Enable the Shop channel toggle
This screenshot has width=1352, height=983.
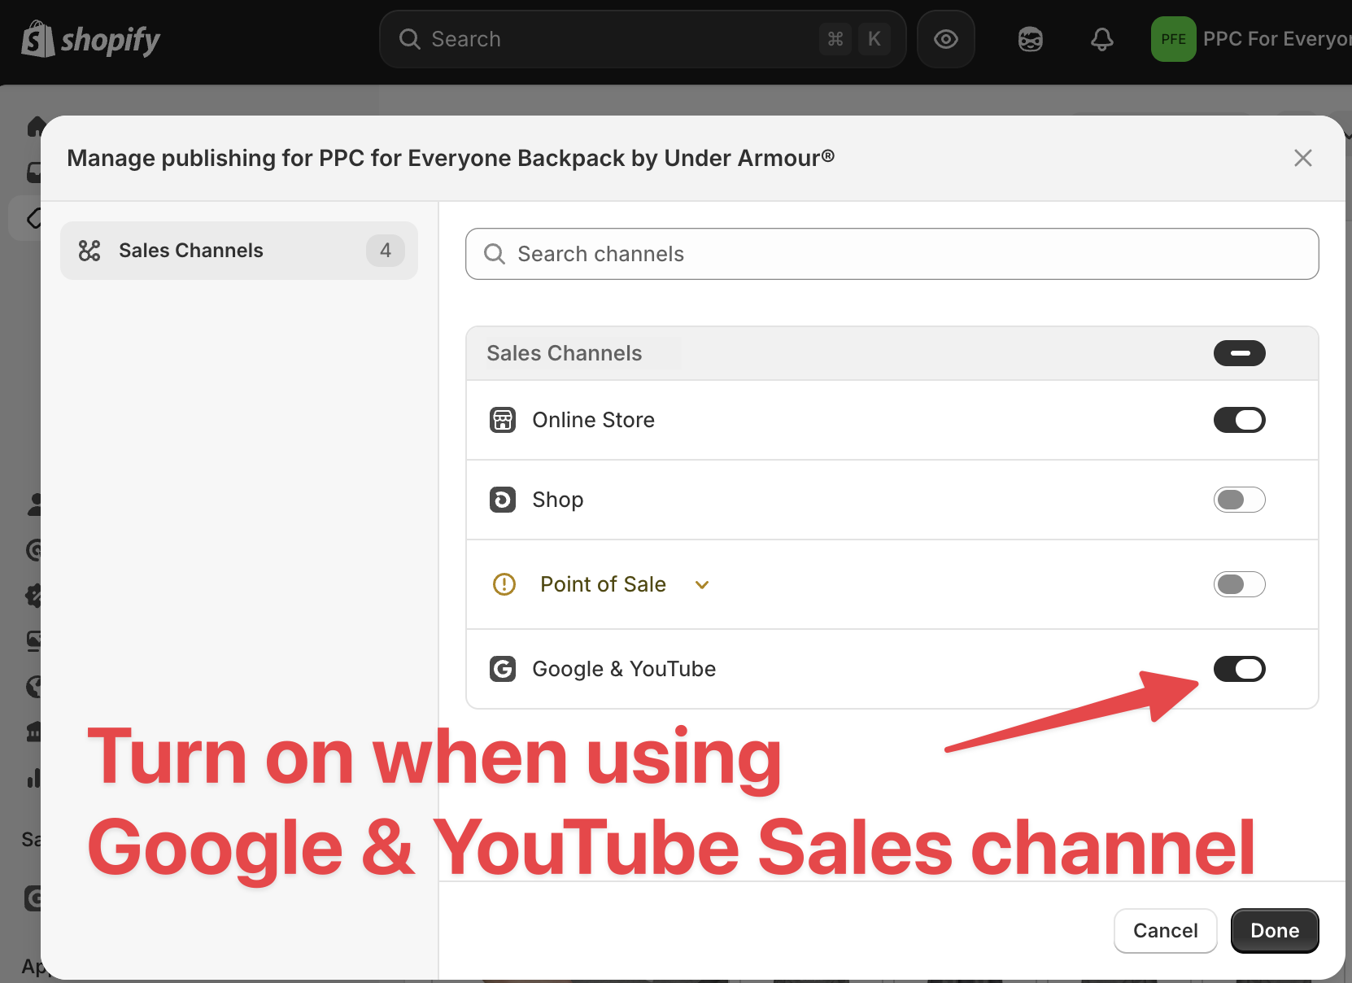[1240, 500]
